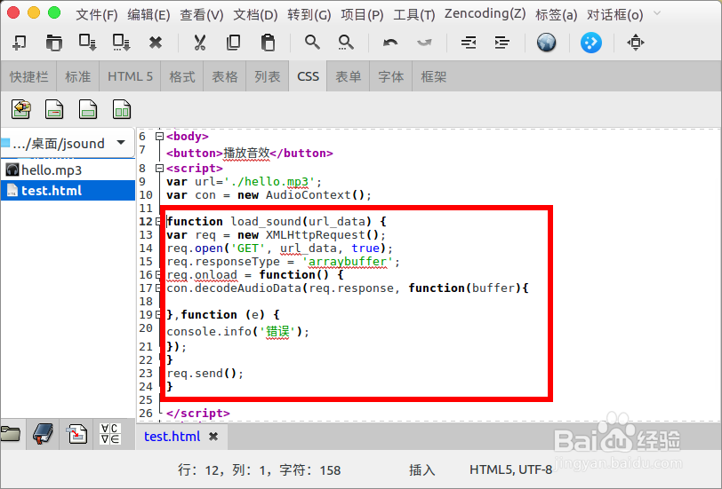Click the Fullscreen arrows icon

coord(636,43)
